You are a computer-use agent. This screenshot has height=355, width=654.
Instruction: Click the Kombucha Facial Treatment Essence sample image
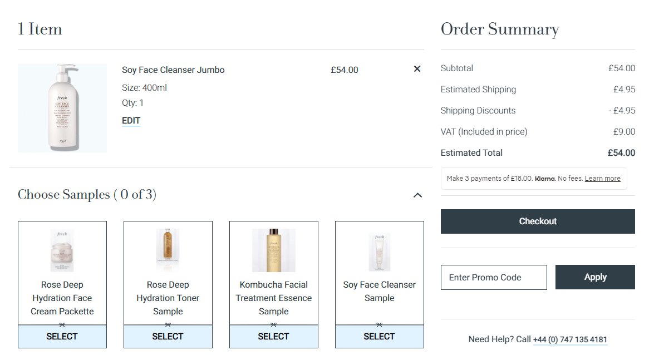273,250
